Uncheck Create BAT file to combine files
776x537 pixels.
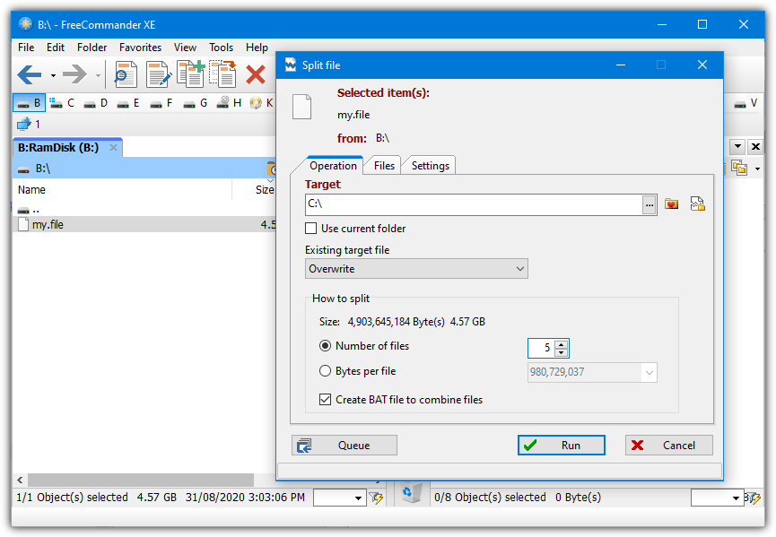coord(325,400)
